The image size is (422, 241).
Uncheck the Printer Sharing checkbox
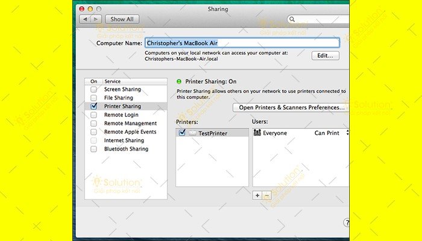93,106
